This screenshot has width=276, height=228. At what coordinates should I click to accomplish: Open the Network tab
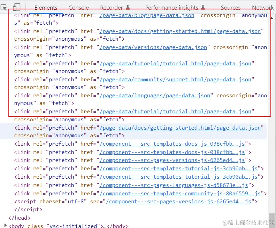pyautogui.click(x=263, y=8)
